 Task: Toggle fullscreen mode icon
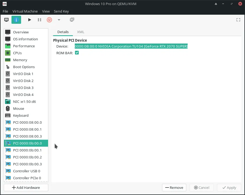tap(238, 20)
